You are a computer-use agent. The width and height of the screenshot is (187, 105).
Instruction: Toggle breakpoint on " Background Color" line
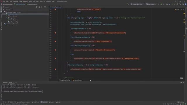click(x=55, y=59)
